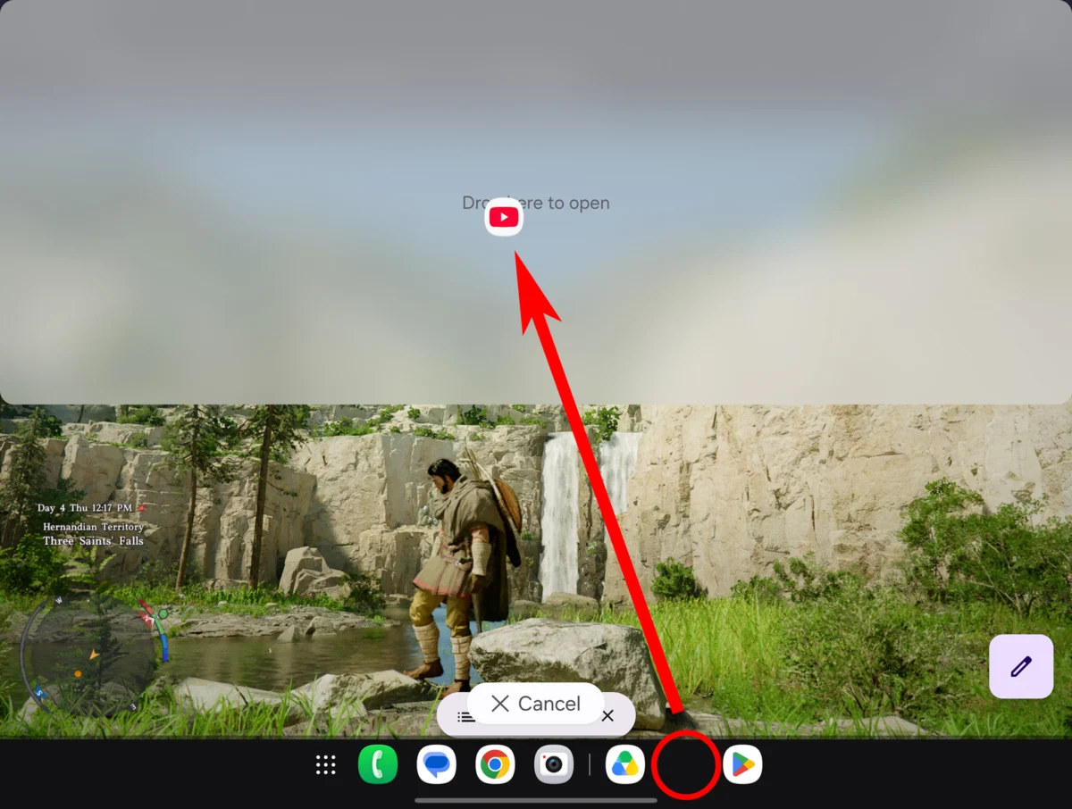Tap the navigation gesture handle bar
The width and height of the screenshot is (1072, 809).
point(536,800)
